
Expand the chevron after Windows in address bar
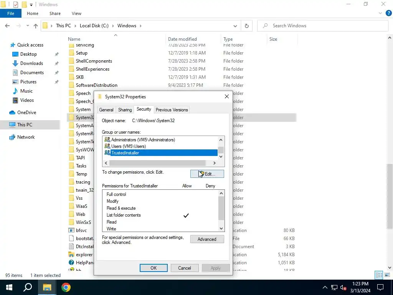(140, 26)
